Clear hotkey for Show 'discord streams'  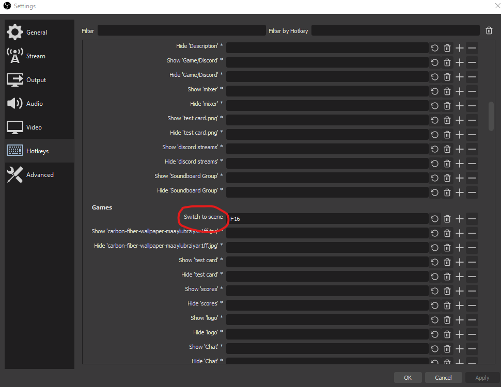point(447,149)
